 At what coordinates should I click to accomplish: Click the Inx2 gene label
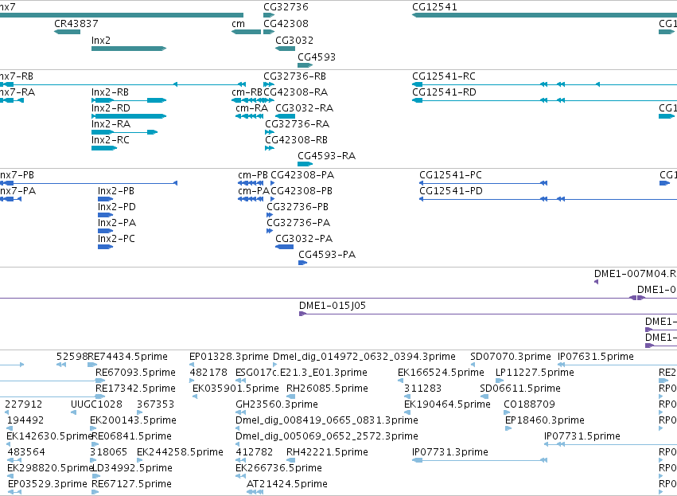pos(100,41)
